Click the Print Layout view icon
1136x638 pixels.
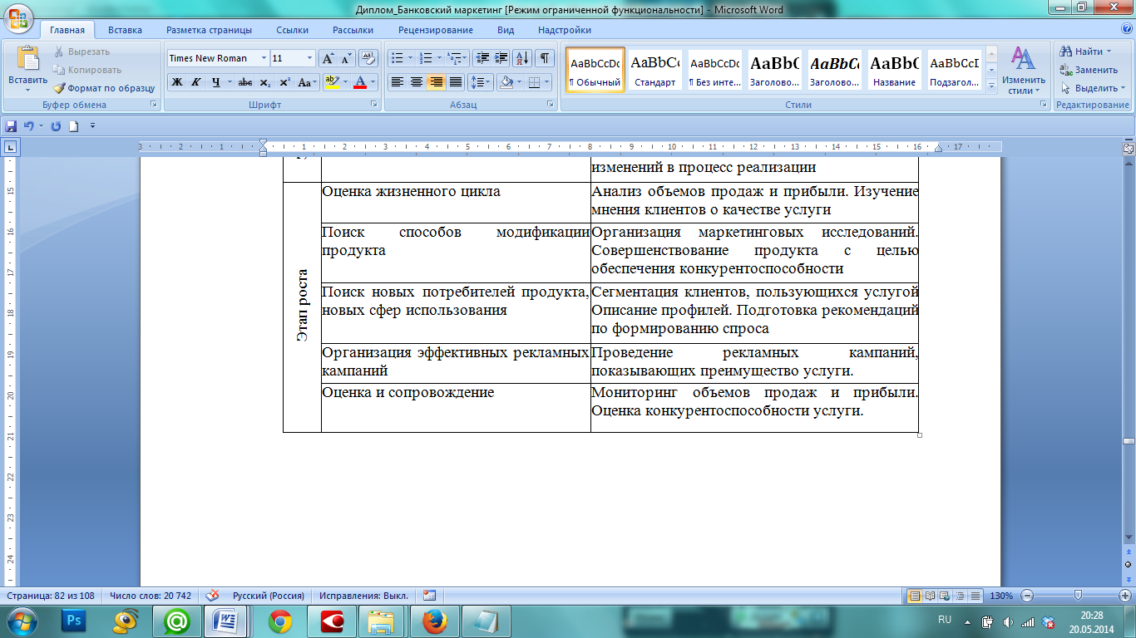tap(915, 596)
